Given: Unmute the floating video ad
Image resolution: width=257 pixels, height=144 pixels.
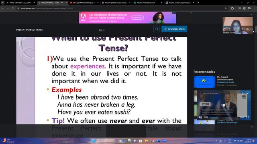Looking at the screenshot, I should point(200,117).
